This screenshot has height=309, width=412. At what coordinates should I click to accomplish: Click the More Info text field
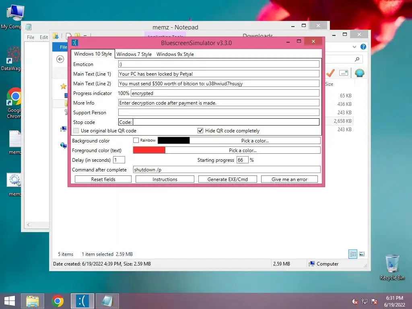tap(218, 103)
